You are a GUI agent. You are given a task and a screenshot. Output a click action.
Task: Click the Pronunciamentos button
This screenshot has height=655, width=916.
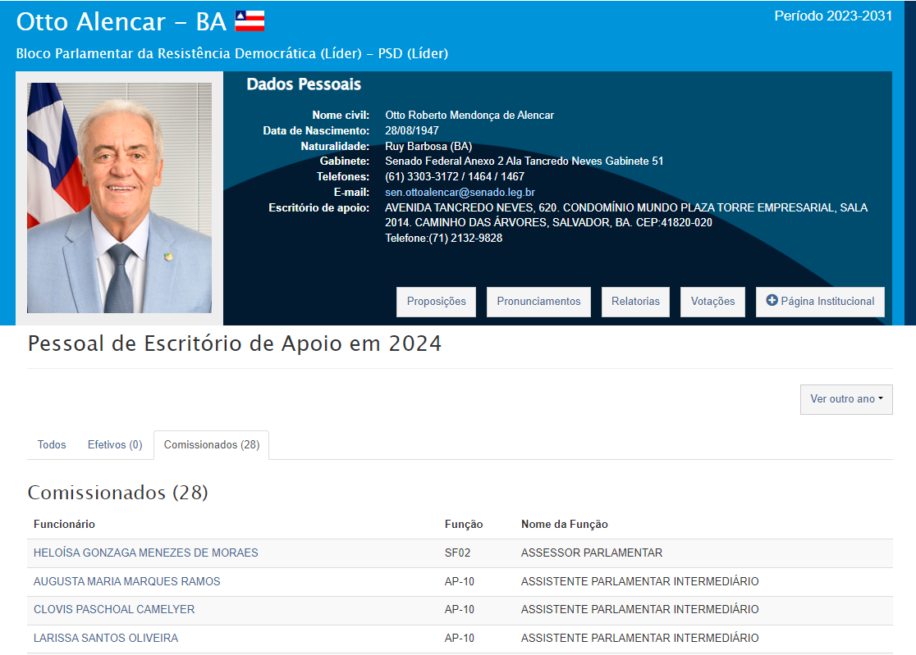click(x=538, y=302)
